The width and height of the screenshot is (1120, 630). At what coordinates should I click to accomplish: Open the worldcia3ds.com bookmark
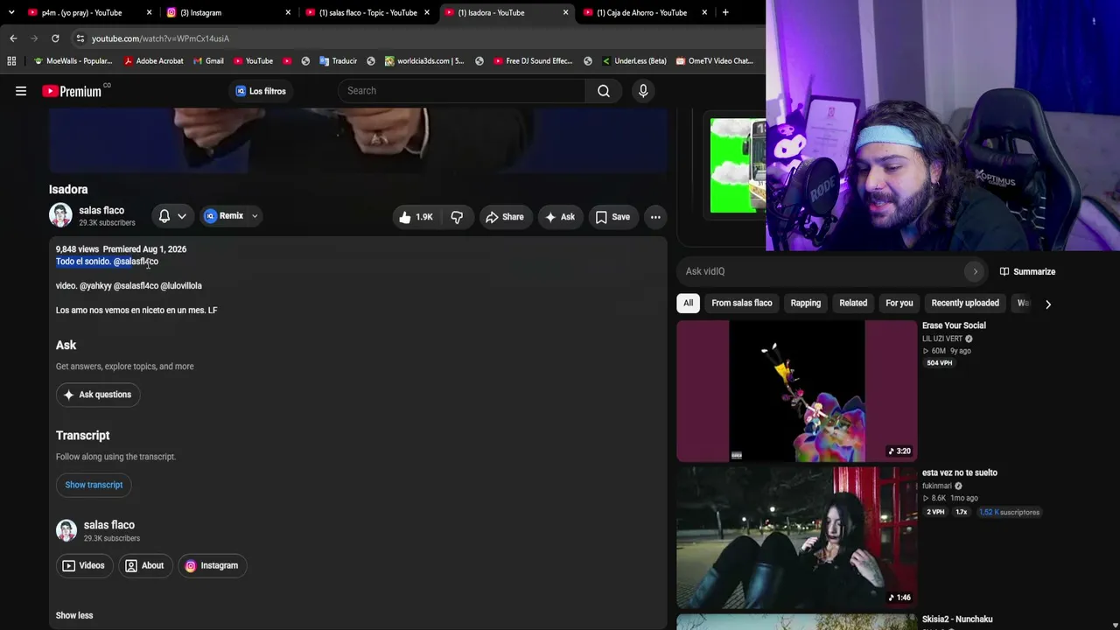coord(423,61)
